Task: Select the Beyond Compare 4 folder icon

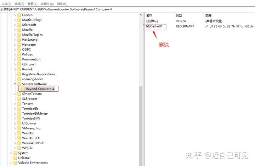Action: click(x=23, y=89)
